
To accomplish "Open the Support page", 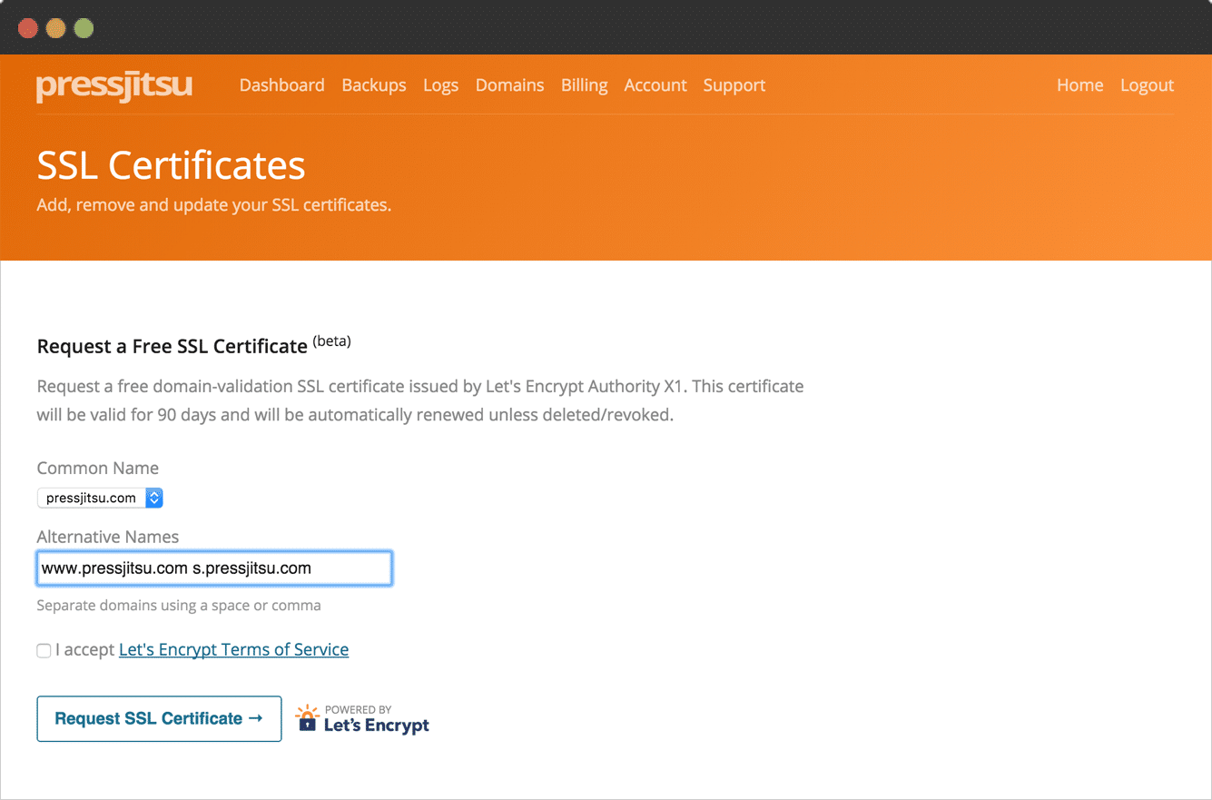I will pos(734,85).
